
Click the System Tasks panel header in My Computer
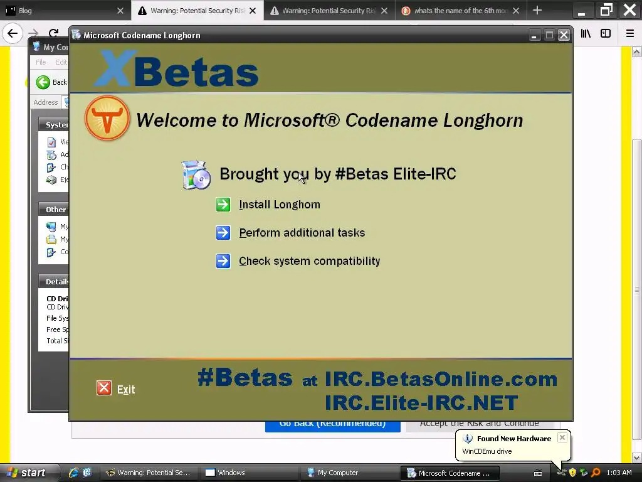[x=55, y=125]
